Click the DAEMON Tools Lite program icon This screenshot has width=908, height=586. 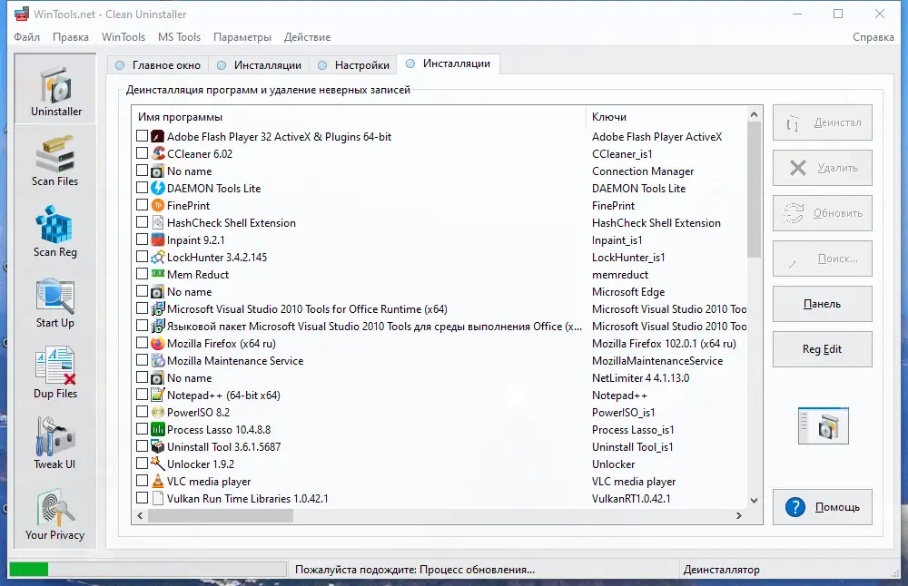click(x=157, y=188)
